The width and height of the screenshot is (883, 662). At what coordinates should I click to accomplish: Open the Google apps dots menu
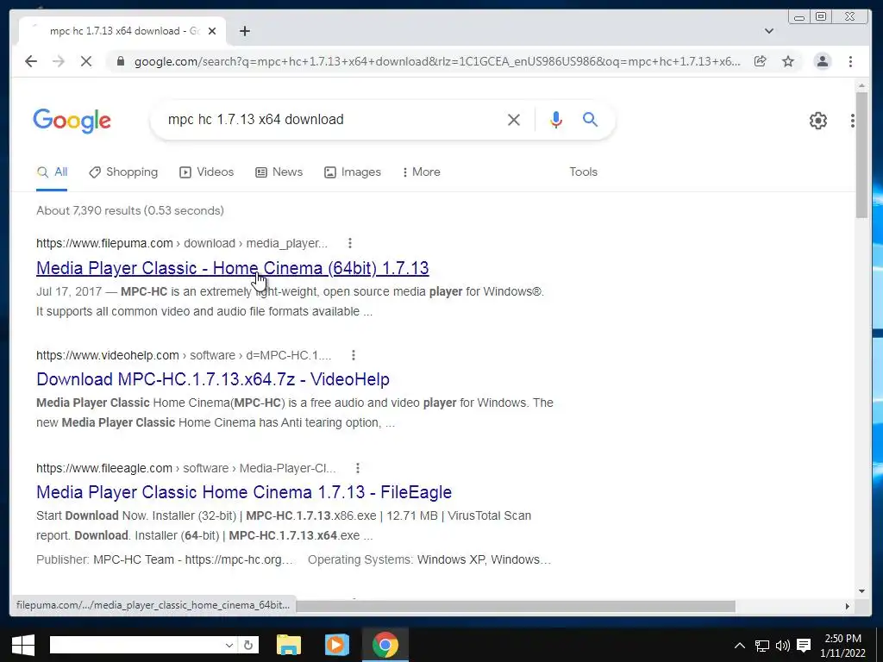[853, 121]
